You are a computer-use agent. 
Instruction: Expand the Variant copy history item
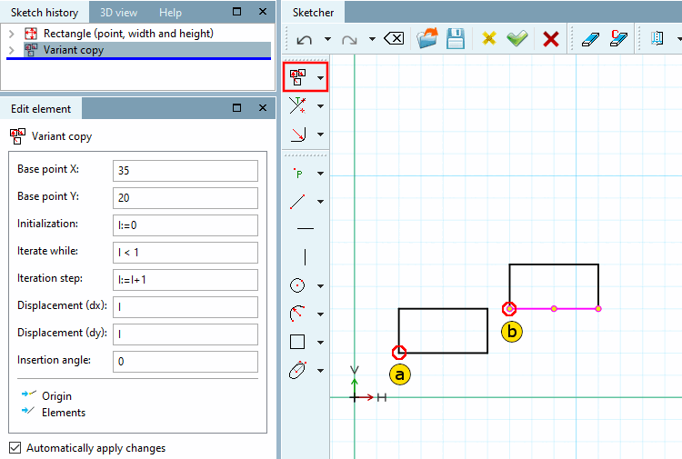(12, 50)
